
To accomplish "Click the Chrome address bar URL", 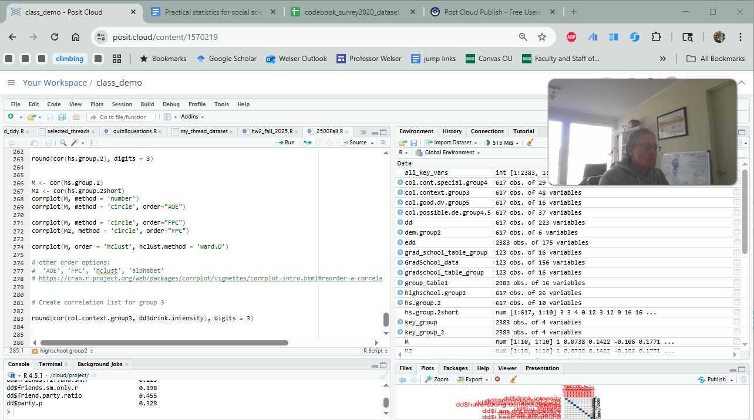I will point(165,37).
